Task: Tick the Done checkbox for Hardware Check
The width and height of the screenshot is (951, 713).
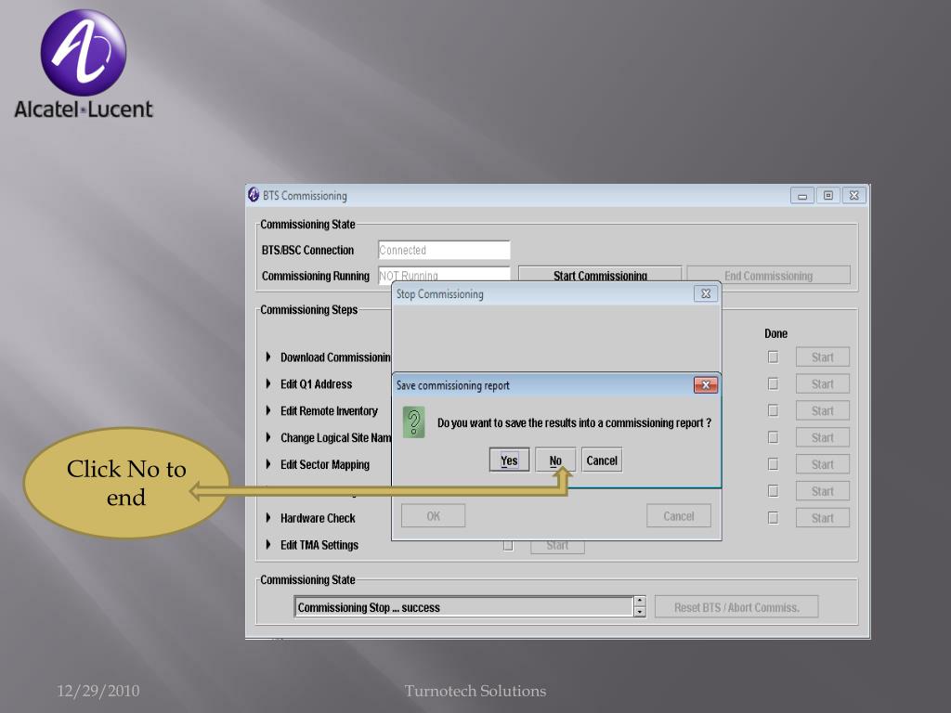Action: 773,518
